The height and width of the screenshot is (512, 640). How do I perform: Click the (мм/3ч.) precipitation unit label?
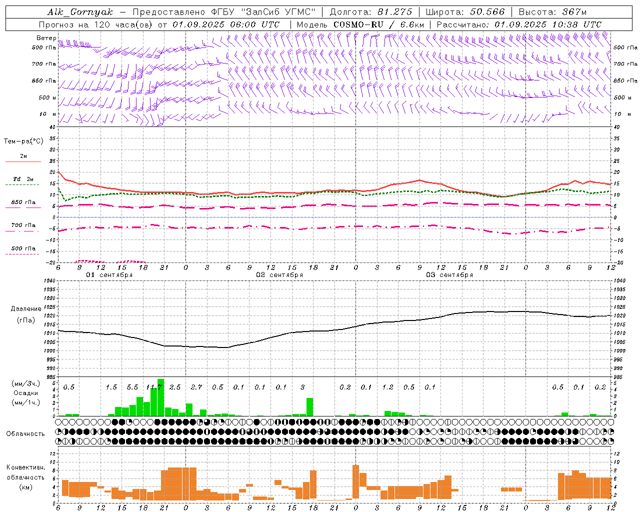click(x=26, y=383)
